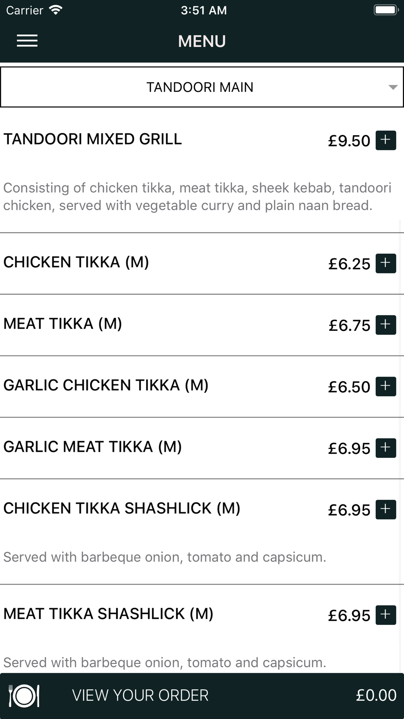Add Garlic Chicken Tikka (M) plus icon
The height and width of the screenshot is (719, 404).
tap(386, 386)
